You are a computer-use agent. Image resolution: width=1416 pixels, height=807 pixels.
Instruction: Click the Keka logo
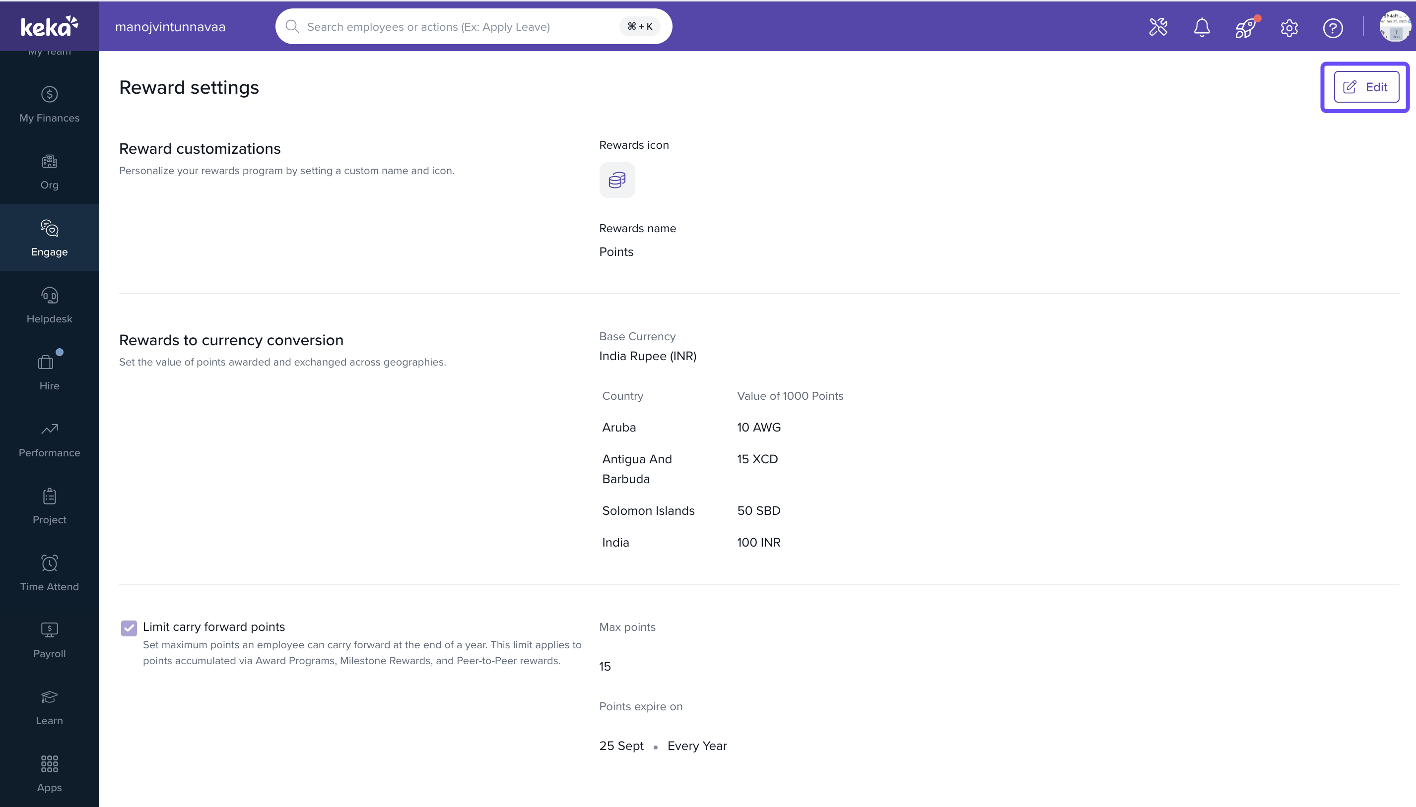[49, 26]
